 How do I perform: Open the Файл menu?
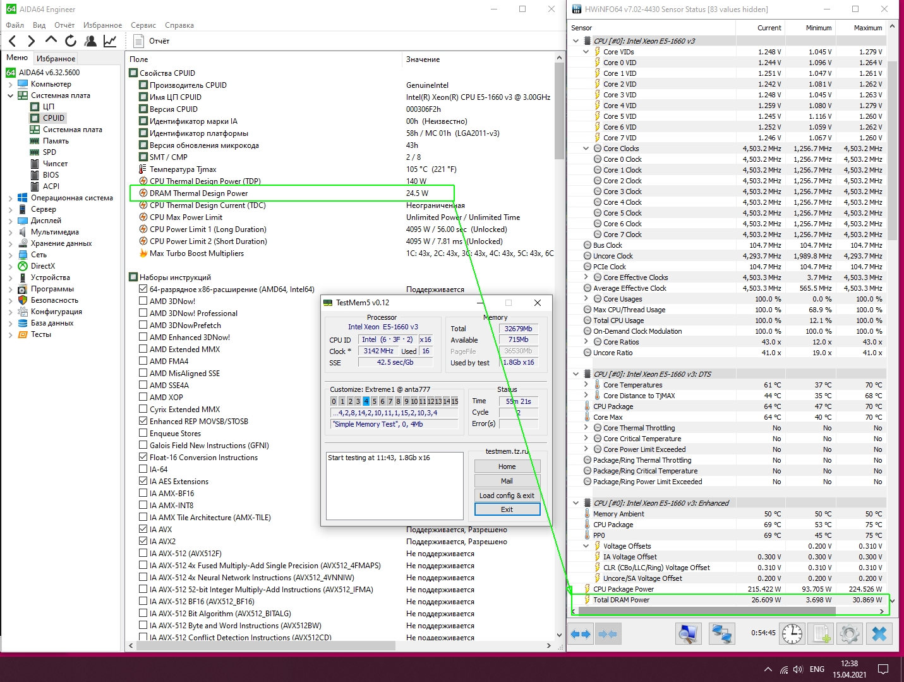click(x=15, y=25)
